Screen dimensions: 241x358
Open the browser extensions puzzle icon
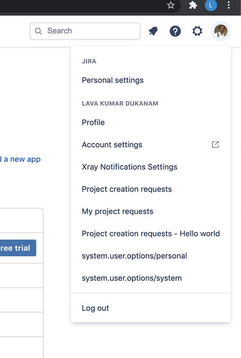click(x=193, y=5)
